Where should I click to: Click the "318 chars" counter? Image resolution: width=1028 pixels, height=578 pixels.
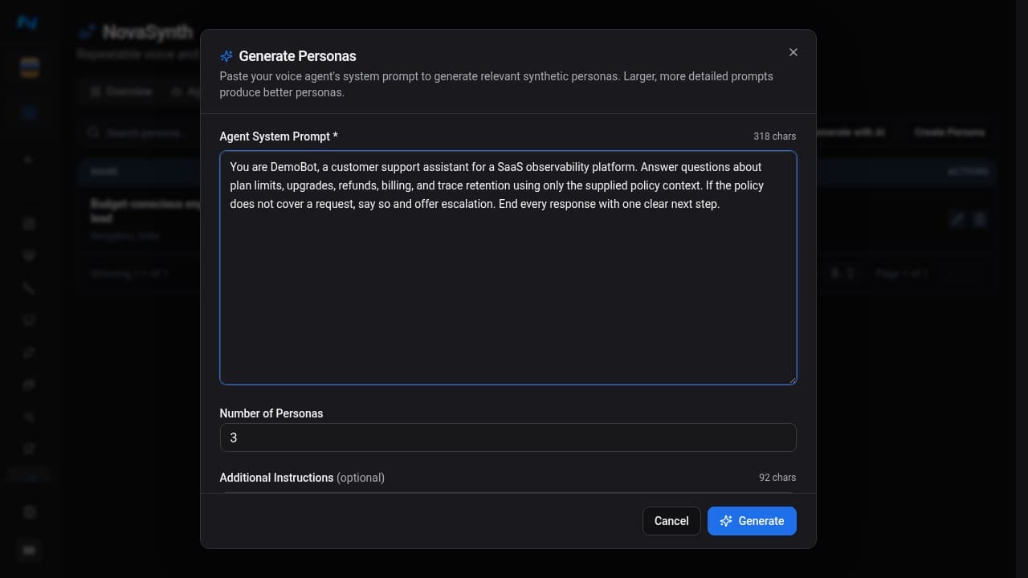point(775,136)
